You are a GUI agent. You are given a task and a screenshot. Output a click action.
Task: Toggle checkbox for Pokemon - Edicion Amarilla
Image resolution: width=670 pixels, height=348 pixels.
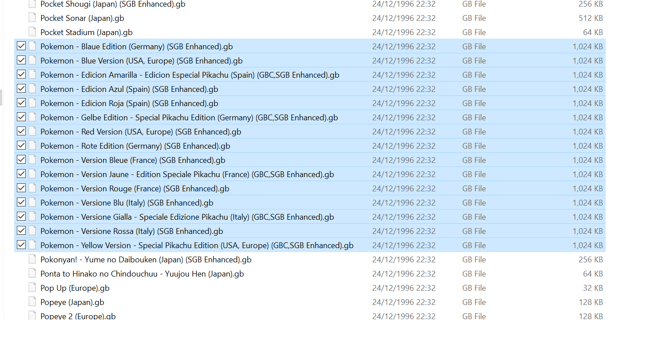21,74
